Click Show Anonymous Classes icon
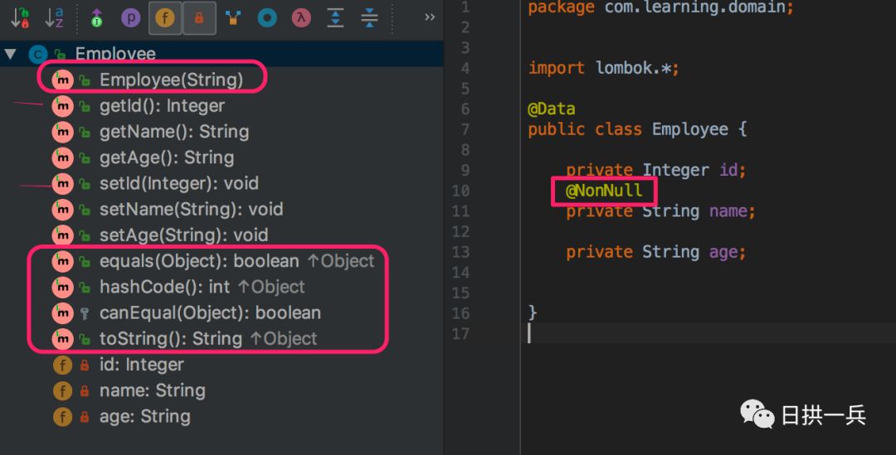 (232, 17)
